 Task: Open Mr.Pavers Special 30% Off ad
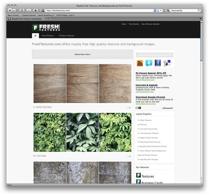151,73
